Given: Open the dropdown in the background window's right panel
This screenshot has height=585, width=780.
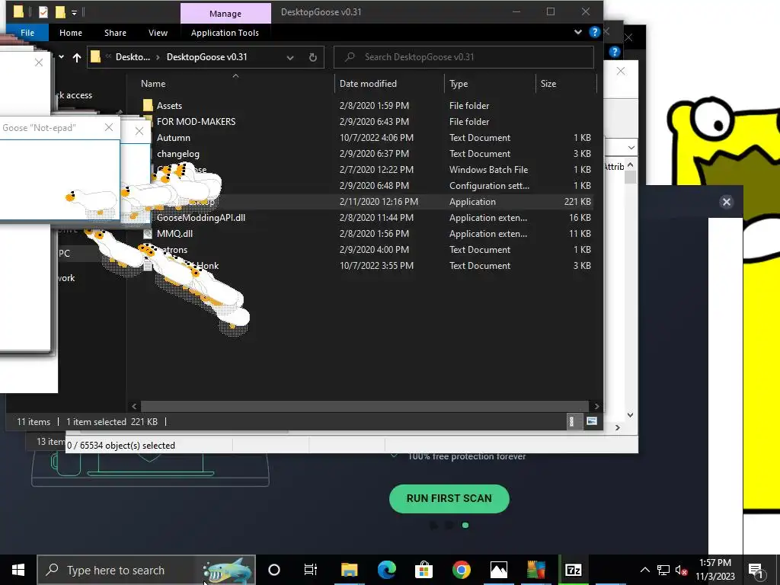Looking at the screenshot, I should click(631, 148).
